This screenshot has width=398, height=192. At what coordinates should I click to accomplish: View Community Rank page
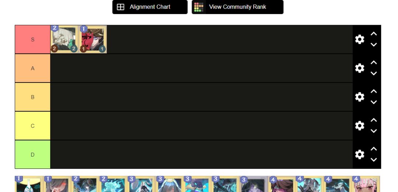pyautogui.click(x=238, y=7)
